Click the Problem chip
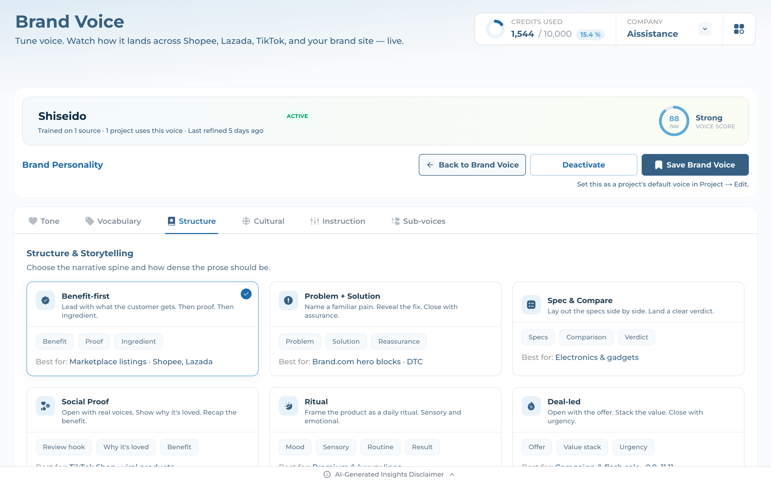Image resolution: width=771 pixels, height=482 pixels. click(x=300, y=342)
